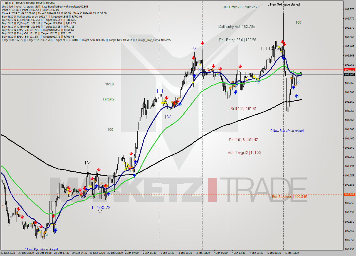Select the 'Point A:101.86' info line

30,10
